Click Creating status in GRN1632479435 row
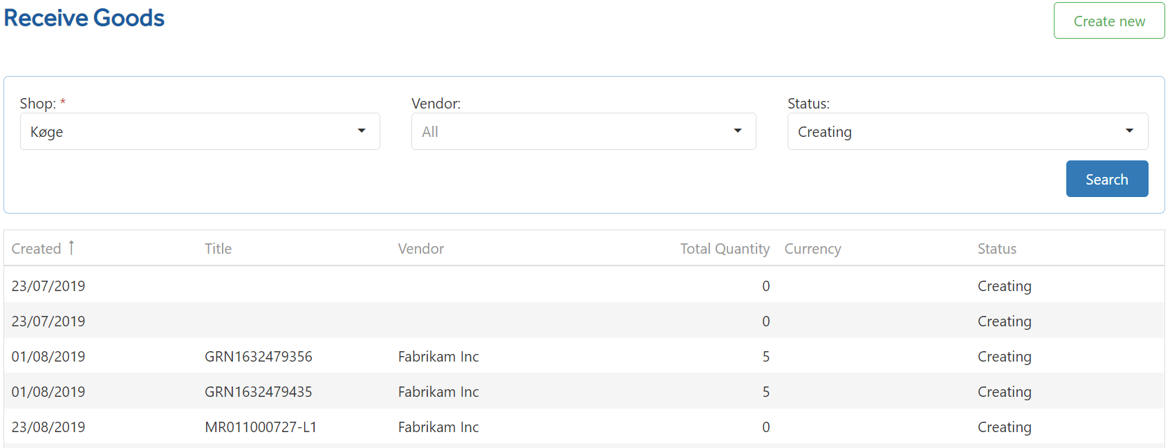 click(1005, 392)
